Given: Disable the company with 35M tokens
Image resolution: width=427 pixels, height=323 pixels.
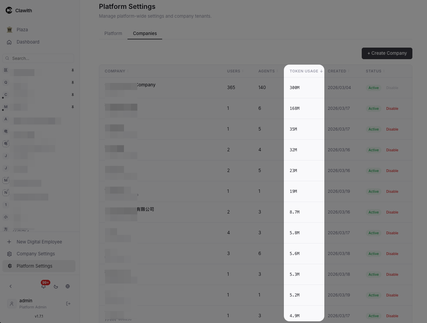Looking at the screenshot, I should click(x=392, y=129).
